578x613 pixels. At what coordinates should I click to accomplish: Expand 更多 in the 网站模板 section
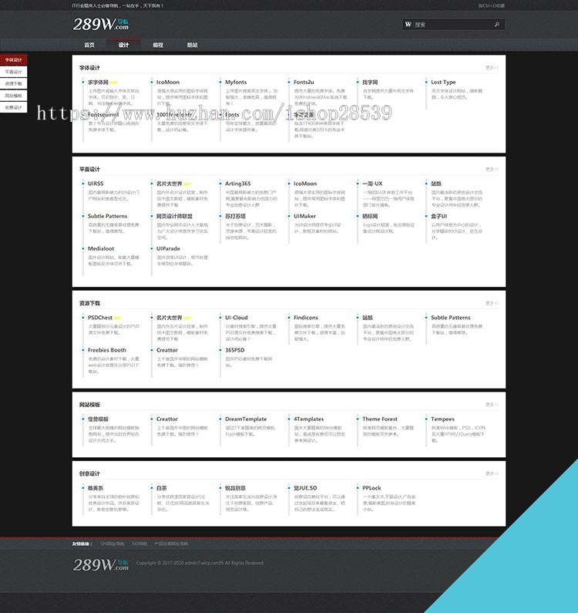[x=492, y=405]
